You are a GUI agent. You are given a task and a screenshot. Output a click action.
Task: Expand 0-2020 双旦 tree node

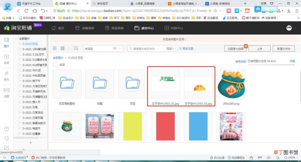click(19, 44)
